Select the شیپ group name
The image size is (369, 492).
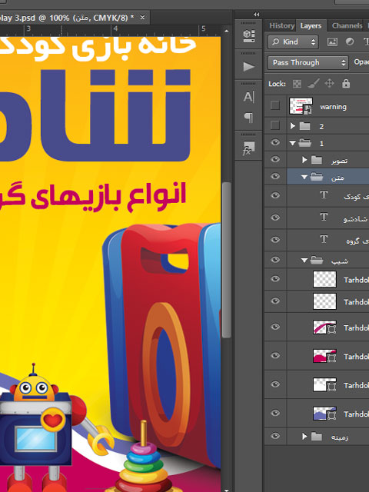point(340,261)
